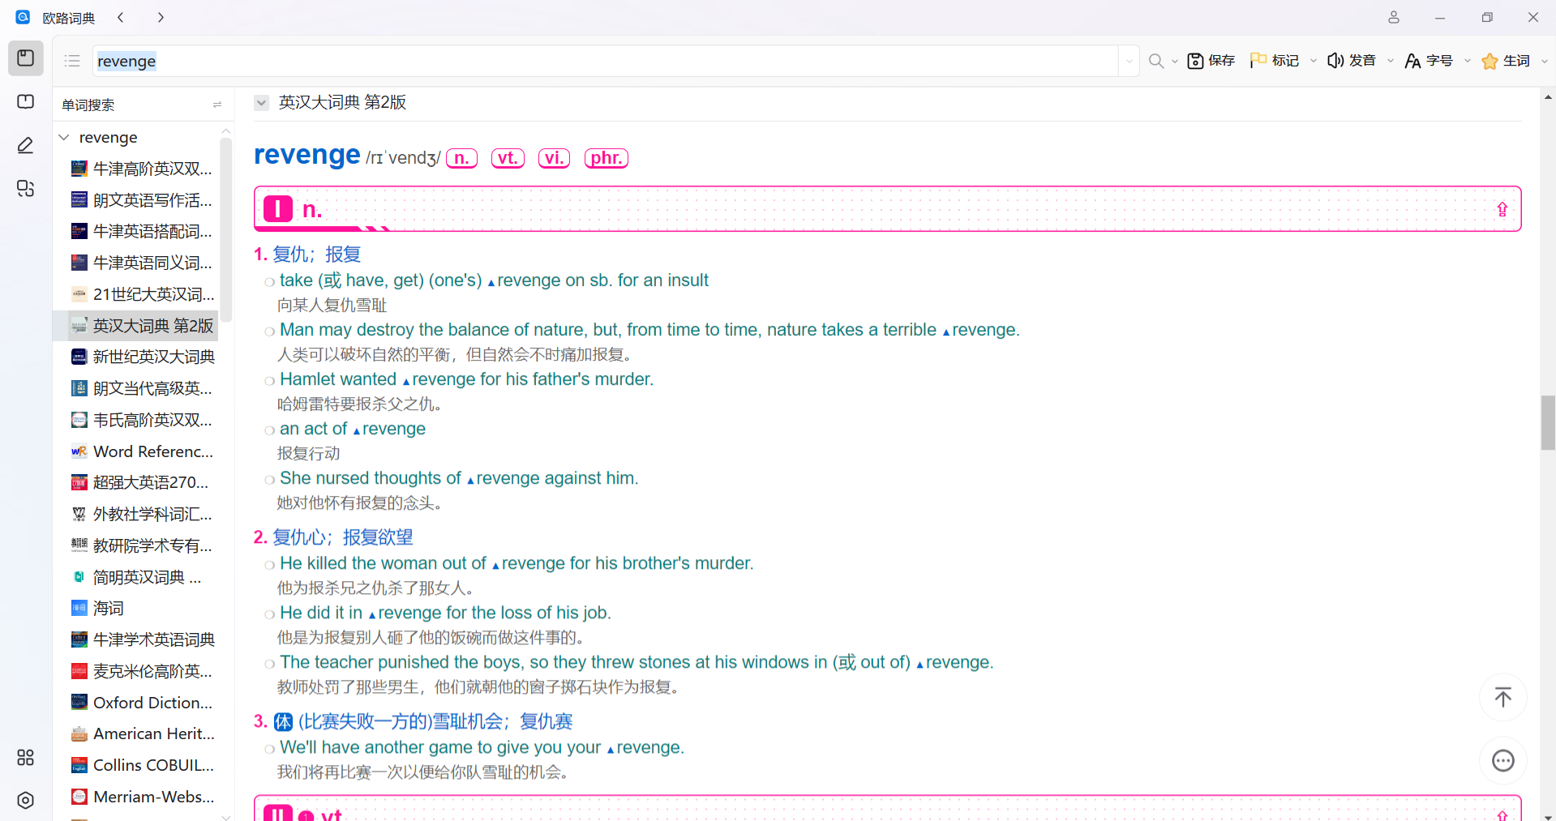Open the translate icon in left sidebar
This screenshot has height=821, width=1556.
pos(26,189)
